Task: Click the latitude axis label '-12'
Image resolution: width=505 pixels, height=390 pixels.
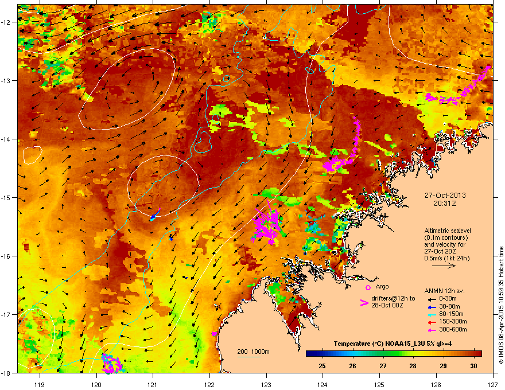Action: 6,22
